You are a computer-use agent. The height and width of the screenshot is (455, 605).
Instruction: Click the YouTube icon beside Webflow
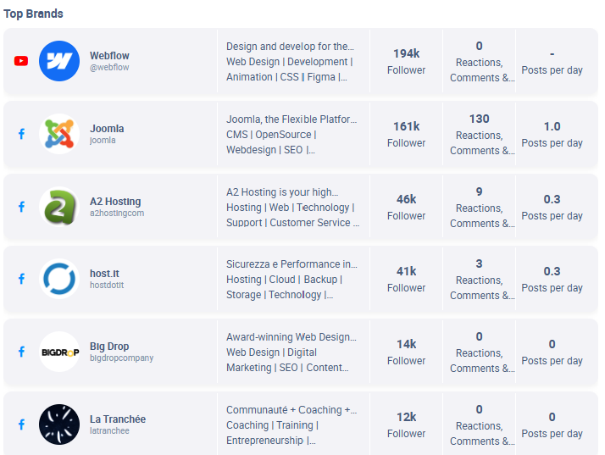22,61
